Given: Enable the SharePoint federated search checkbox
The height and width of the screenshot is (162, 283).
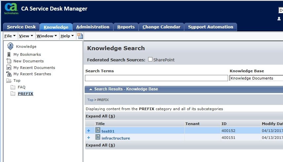Looking at the screenshot, I should 150,60.
